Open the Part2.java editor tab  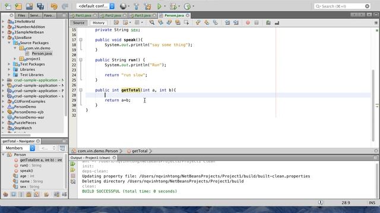point(113,15)
